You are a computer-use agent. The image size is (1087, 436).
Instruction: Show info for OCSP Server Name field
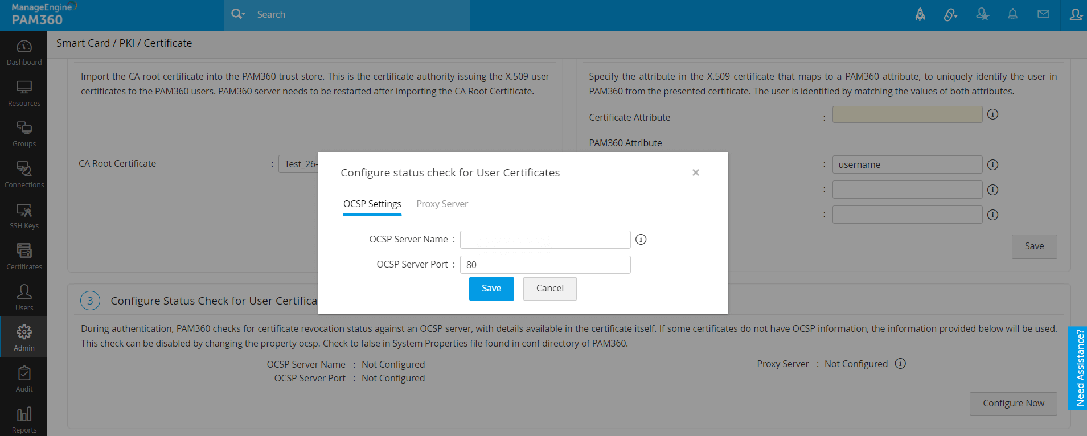(x=641, y=240)
